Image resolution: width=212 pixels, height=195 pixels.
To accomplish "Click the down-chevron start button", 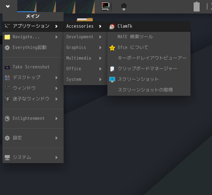I will [8, 6].
